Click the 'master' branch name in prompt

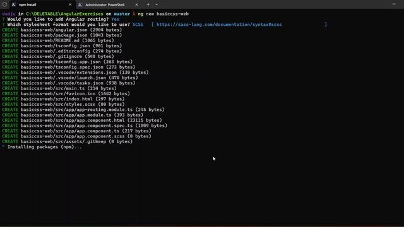pyautogui.click(x=122, y=14)
